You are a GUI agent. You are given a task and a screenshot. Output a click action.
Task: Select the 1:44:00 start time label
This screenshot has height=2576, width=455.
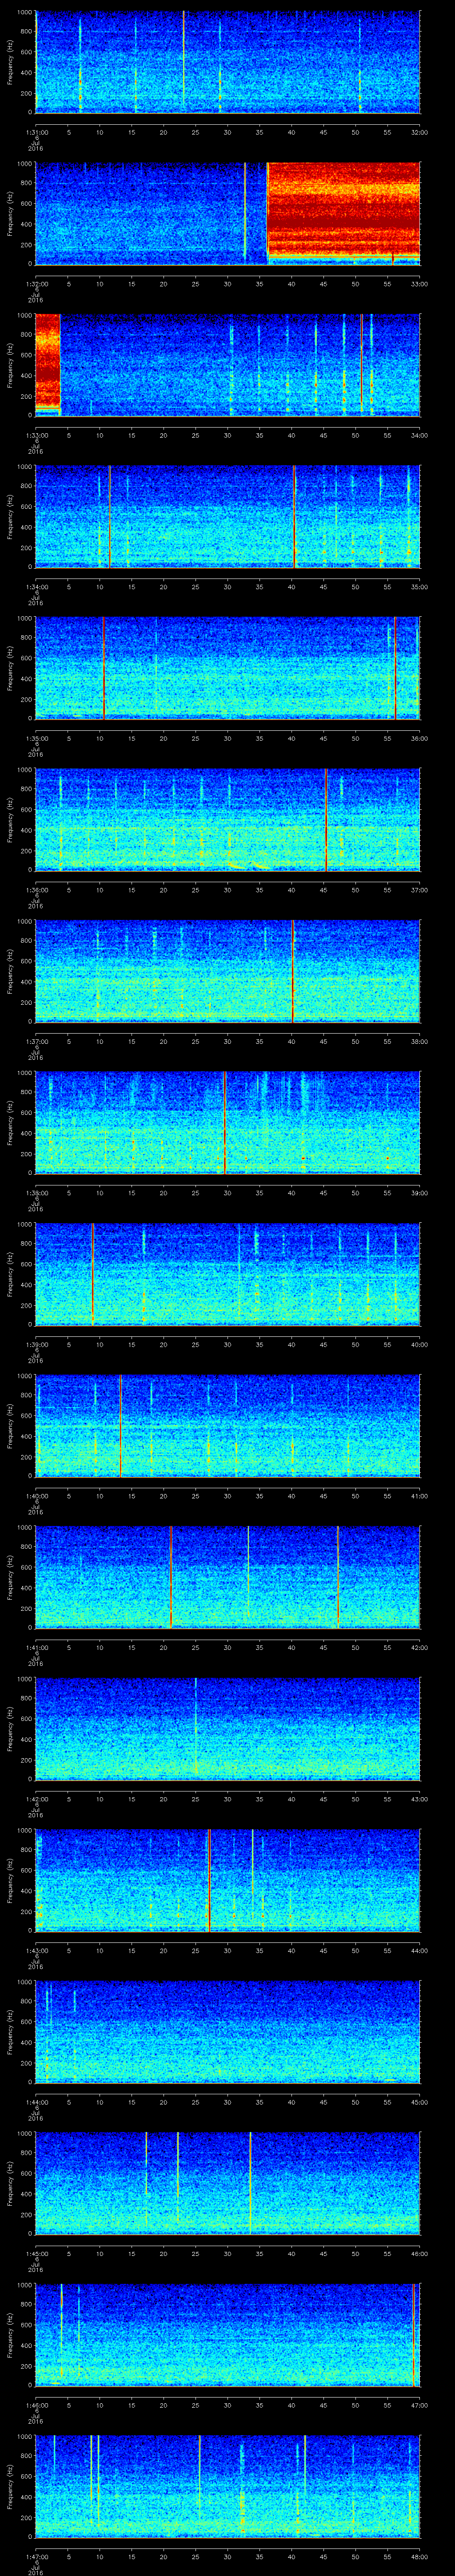37,2102
